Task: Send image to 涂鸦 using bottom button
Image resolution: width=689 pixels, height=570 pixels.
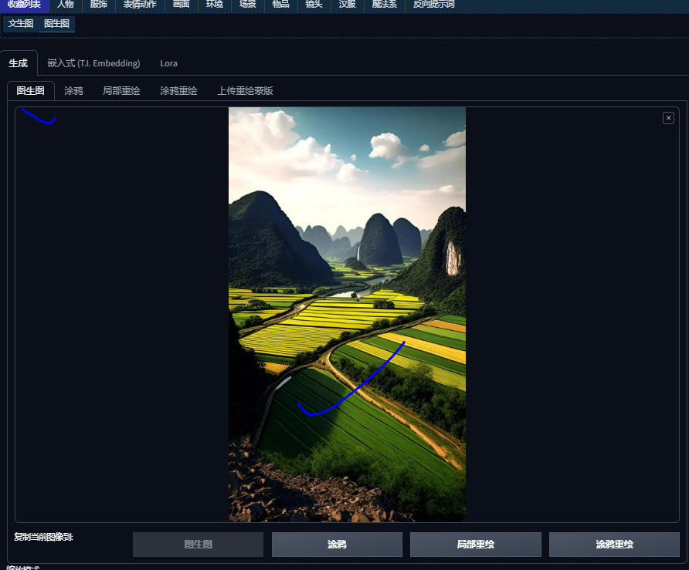Action: (337, 545)
